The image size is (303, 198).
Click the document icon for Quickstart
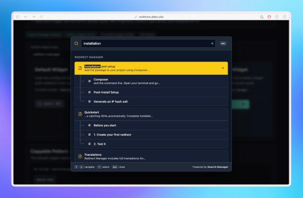(x=80, y=114)
